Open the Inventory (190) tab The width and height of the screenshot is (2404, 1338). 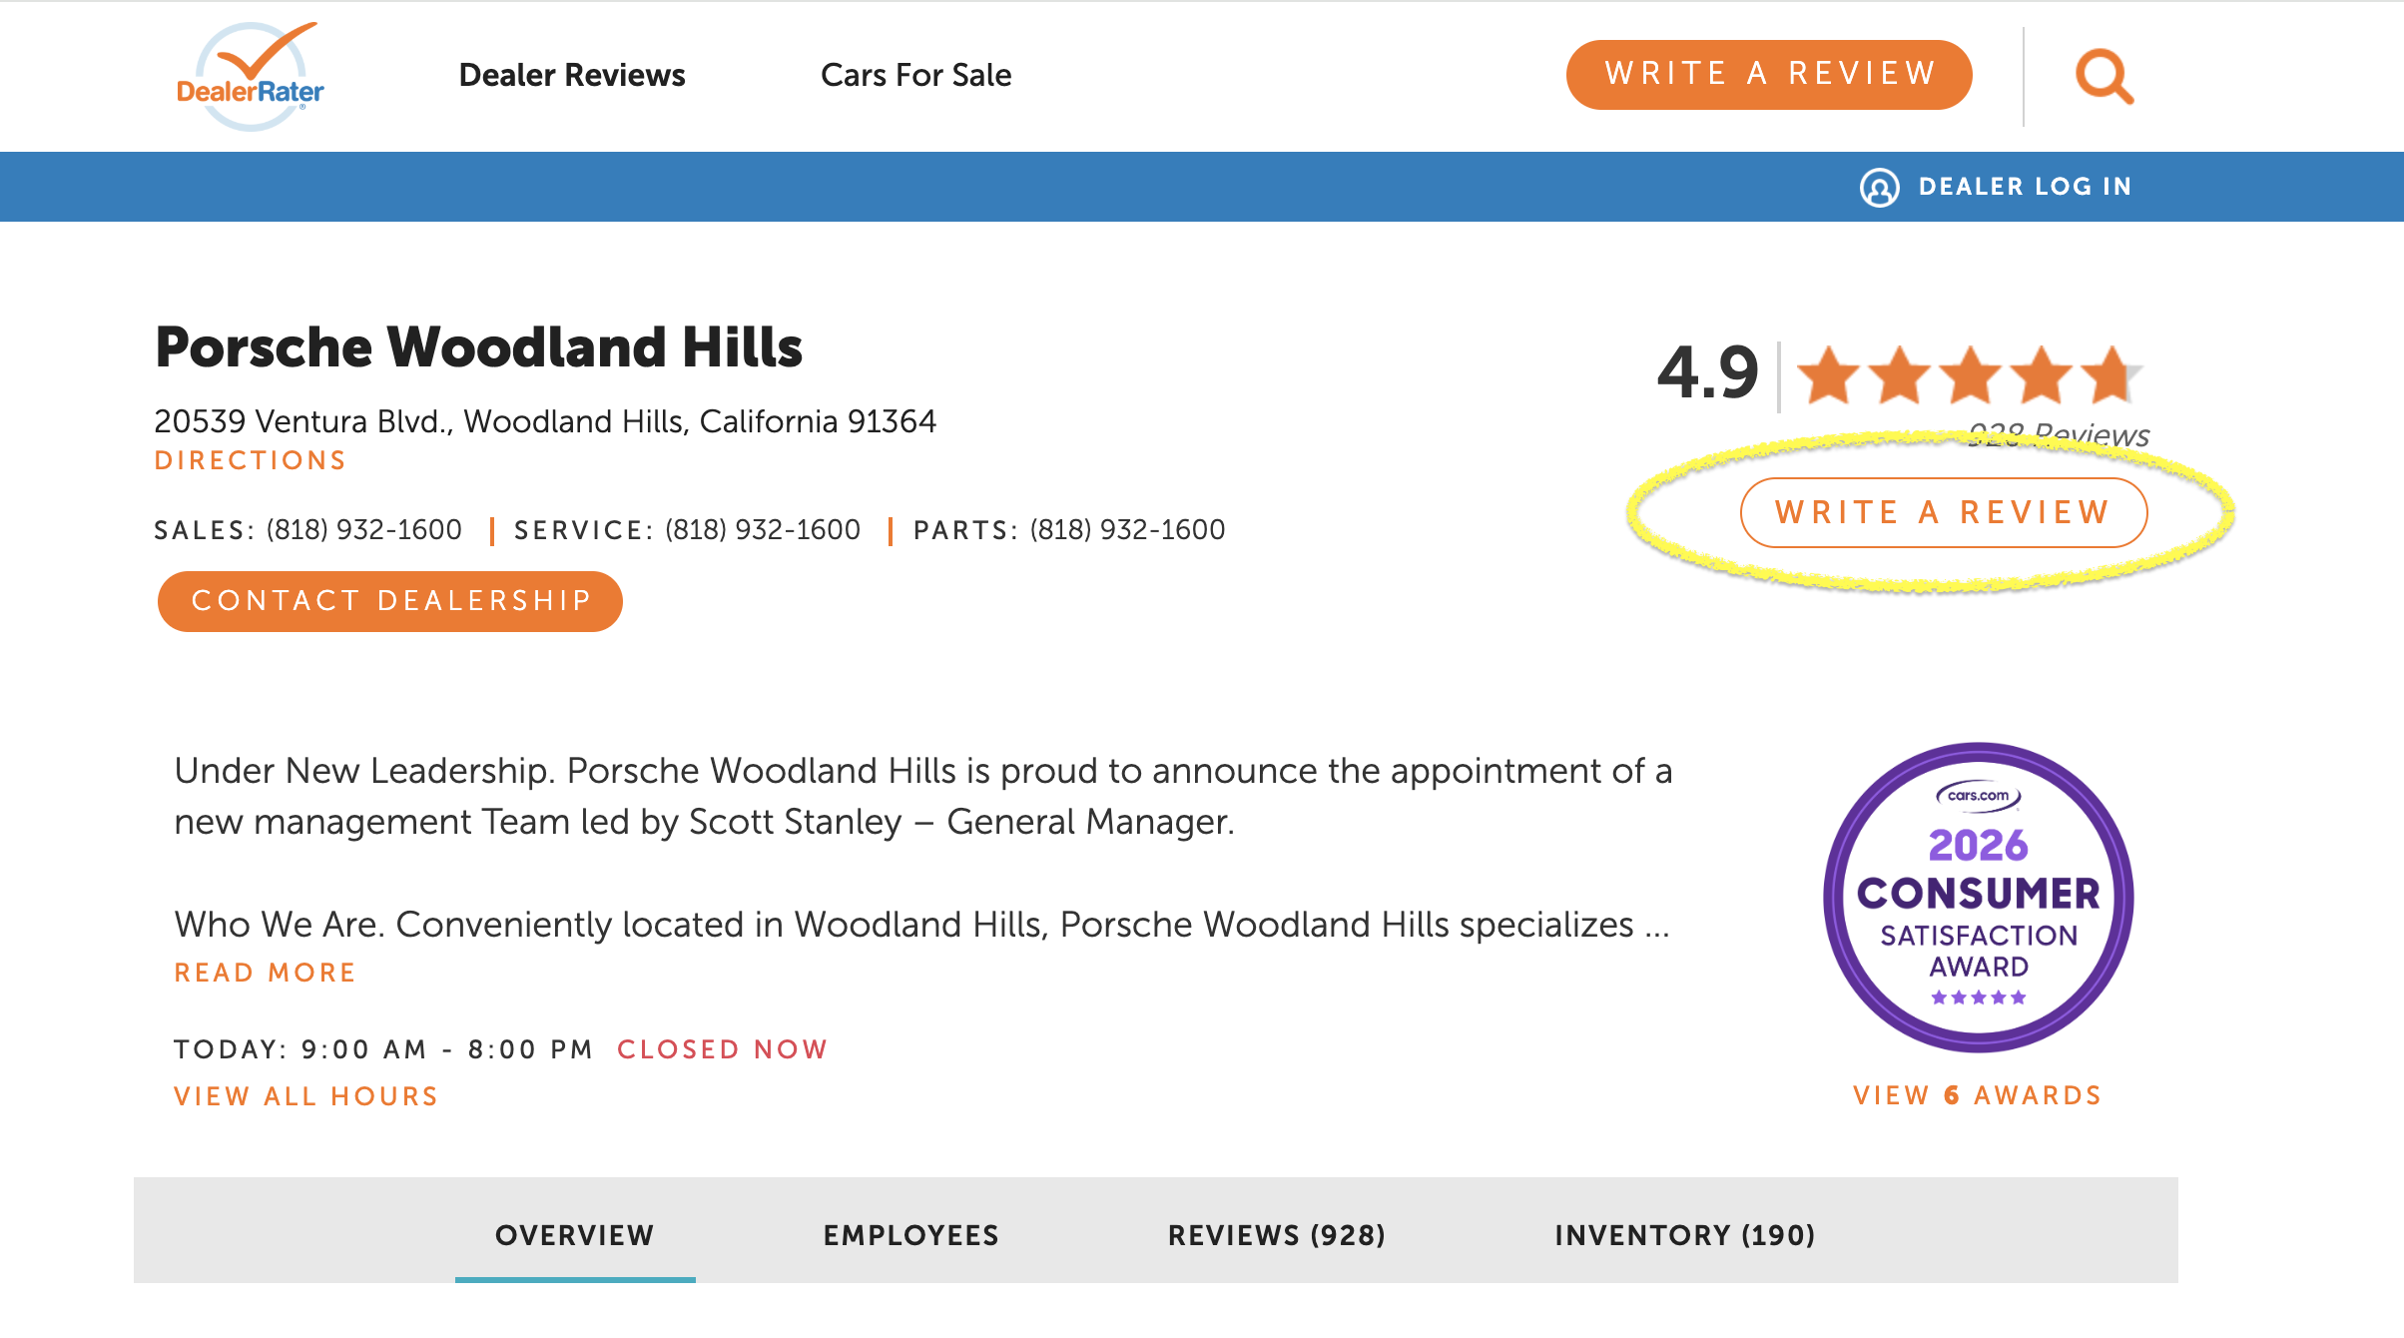[1684, 1235]
